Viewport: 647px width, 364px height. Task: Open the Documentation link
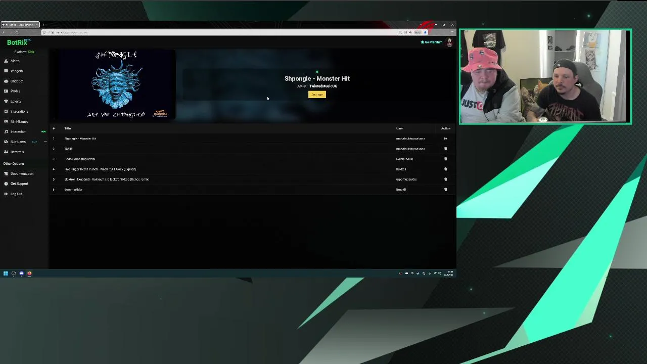(22, 173)
